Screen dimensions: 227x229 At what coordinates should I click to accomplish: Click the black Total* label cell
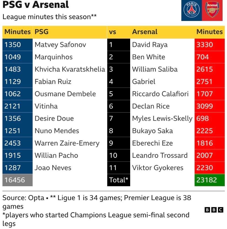(119, 180)
